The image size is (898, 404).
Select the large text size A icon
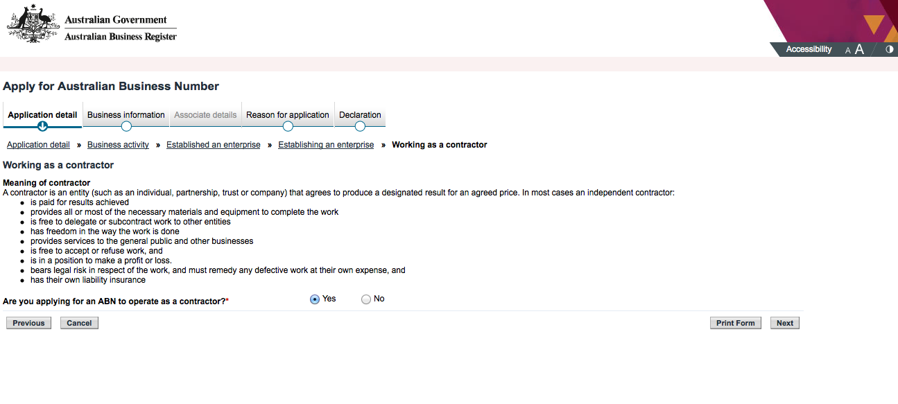[x=859, y=49]
